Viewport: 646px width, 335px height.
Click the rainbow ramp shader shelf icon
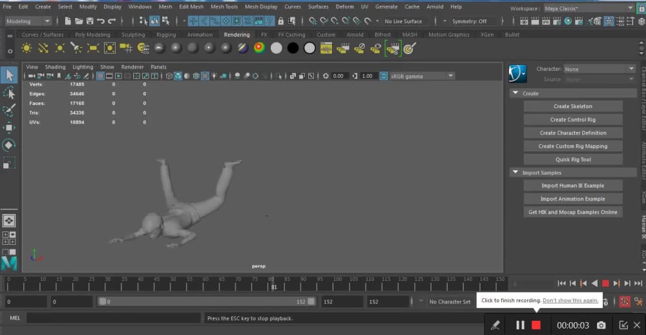[x=260, y=48]
